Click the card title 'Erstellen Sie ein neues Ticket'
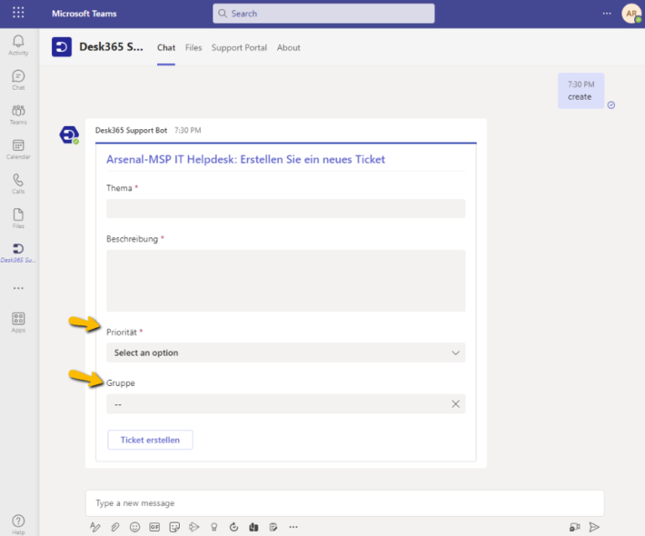645x536 pixels. [312, 159]
